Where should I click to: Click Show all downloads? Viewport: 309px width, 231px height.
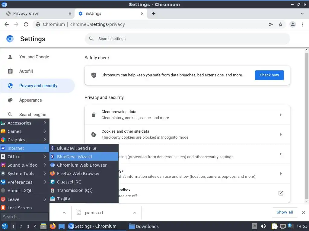click(x=285, y=212)
